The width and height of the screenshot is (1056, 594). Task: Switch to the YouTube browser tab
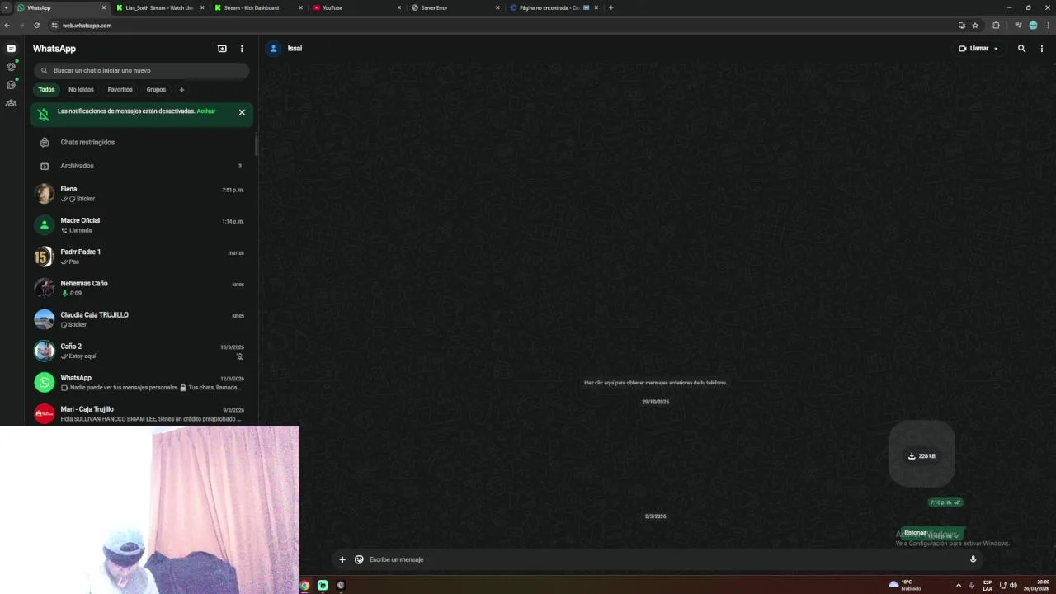click(x=356, y=7)
